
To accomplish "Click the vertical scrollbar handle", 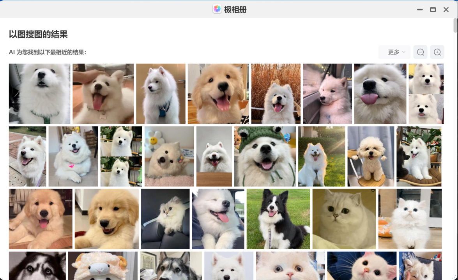I will (x=455, y=25).
